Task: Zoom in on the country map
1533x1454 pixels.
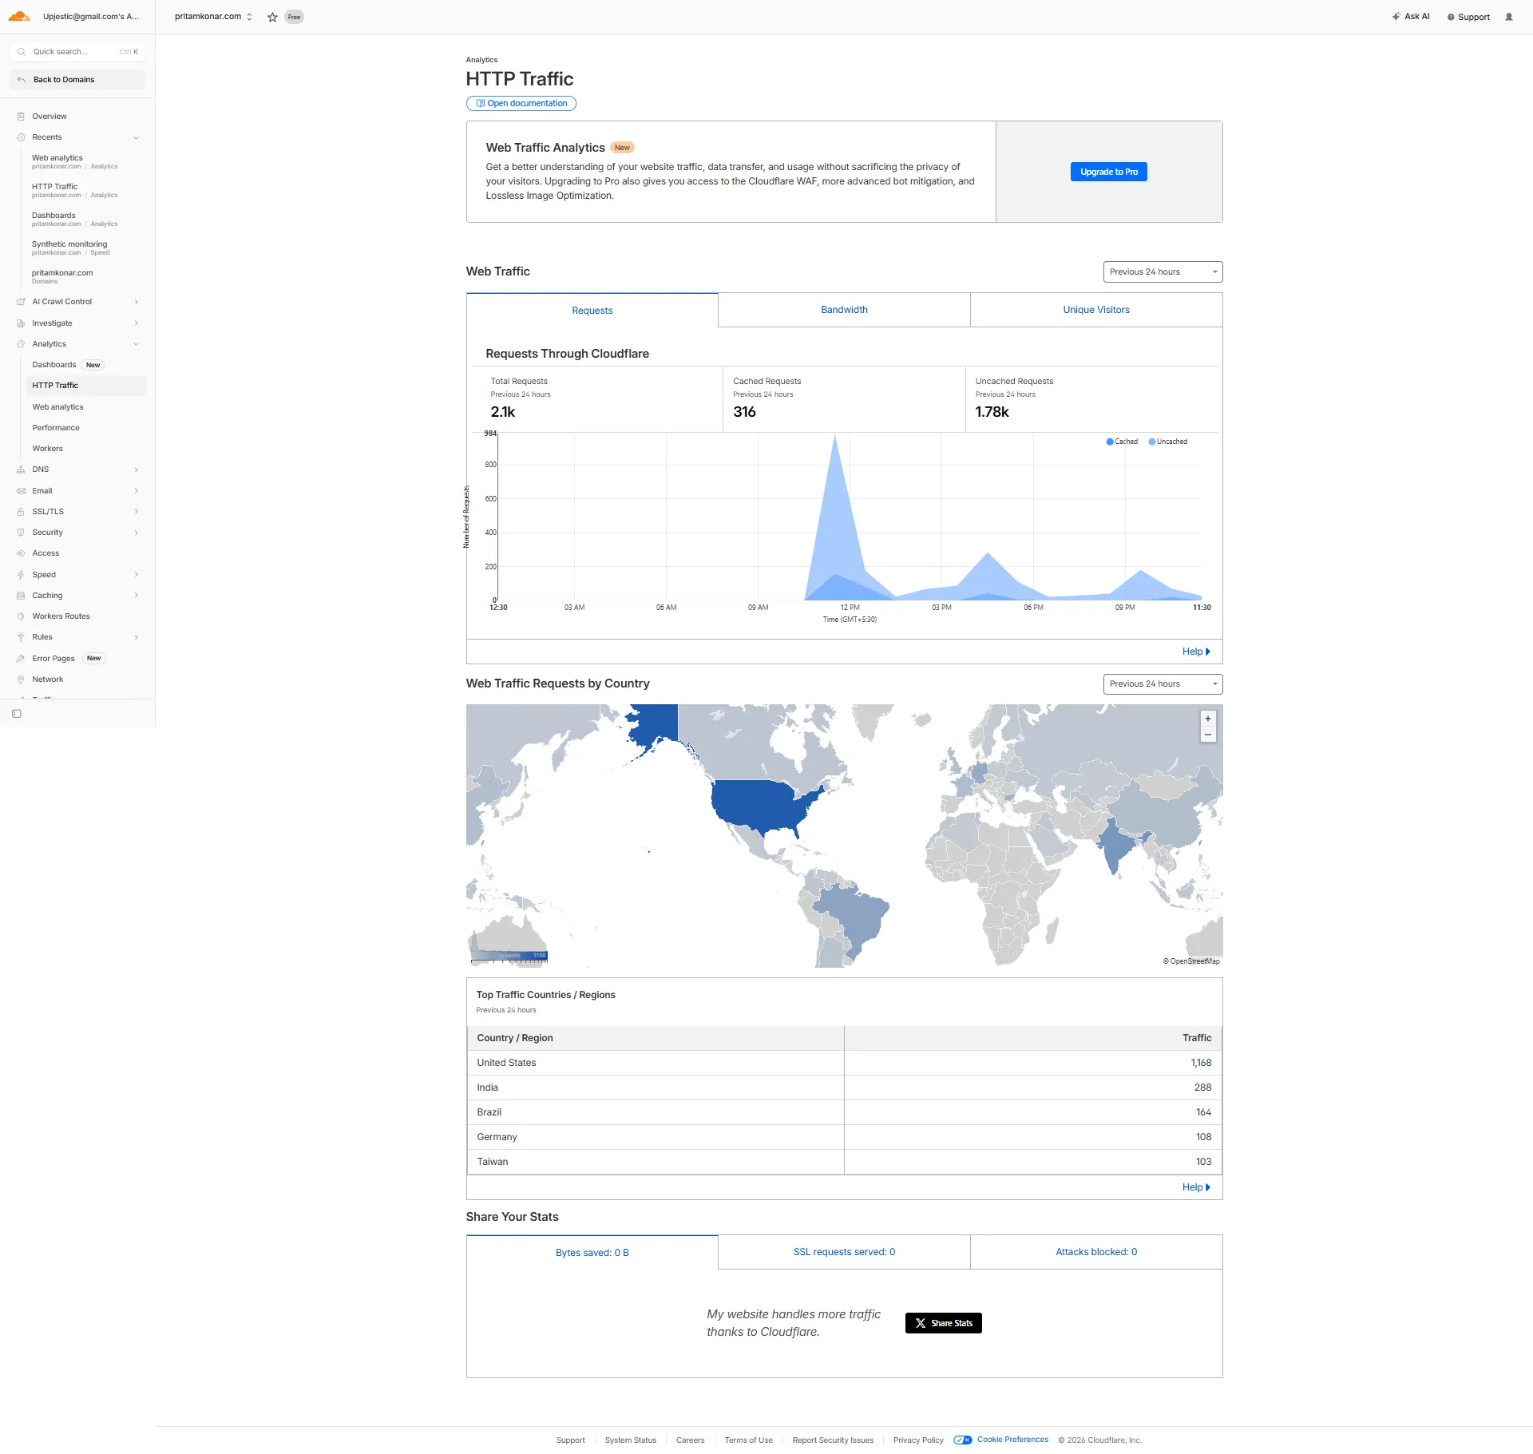Action: coord(1208,719)
